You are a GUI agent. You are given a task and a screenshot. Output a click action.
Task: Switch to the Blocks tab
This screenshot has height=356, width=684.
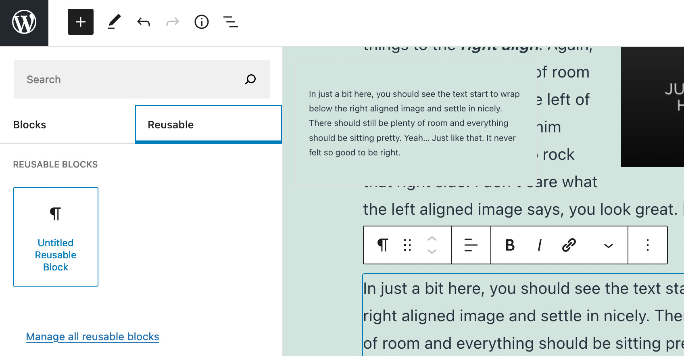29,125
